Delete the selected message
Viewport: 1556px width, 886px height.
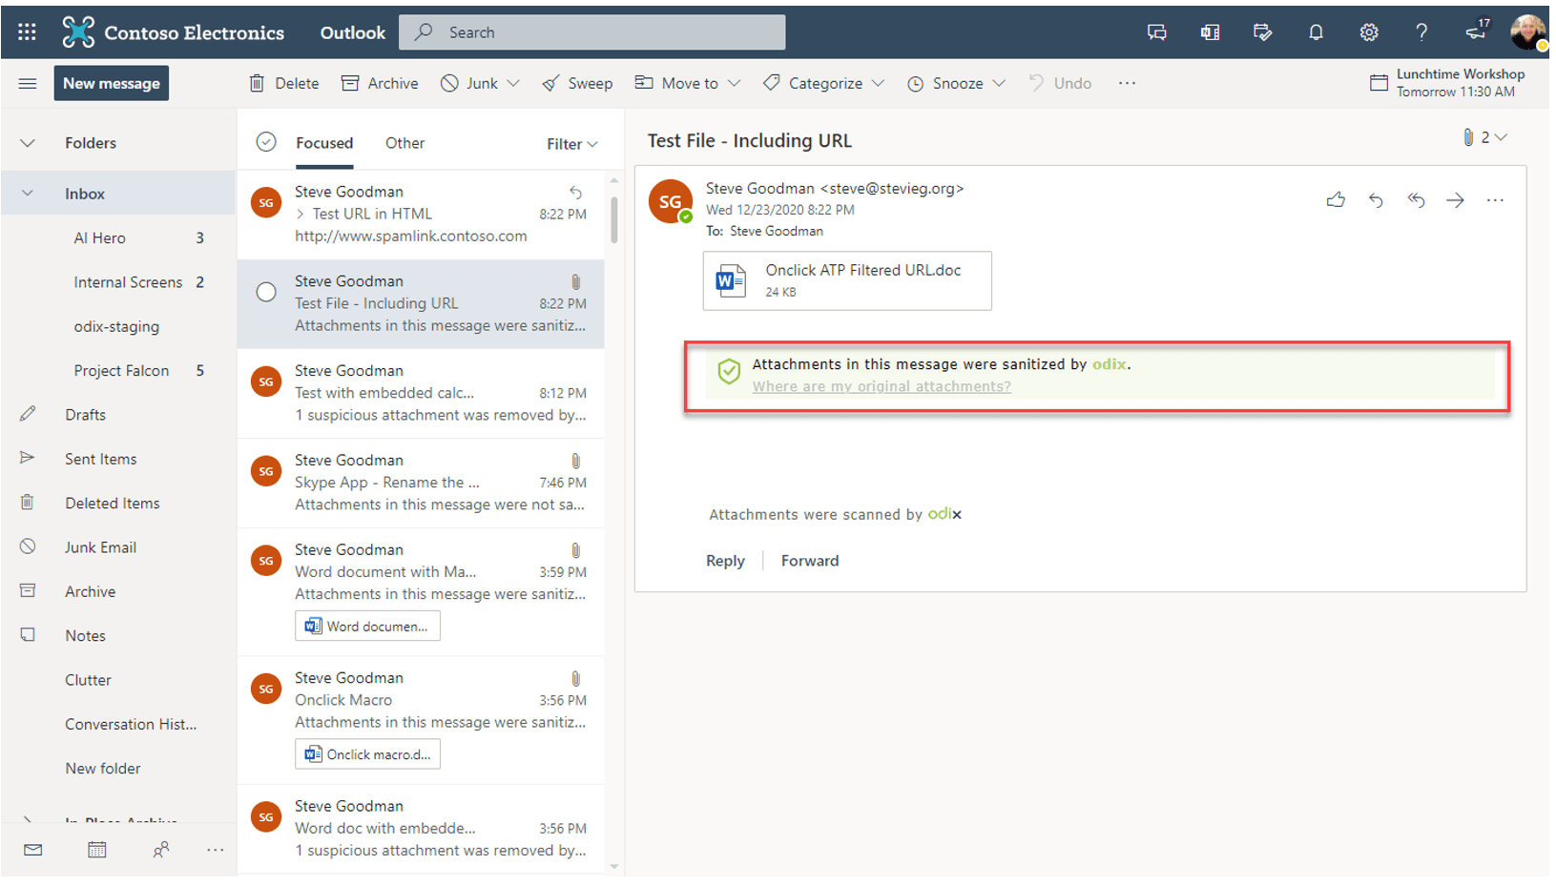[x=284, y=84]
